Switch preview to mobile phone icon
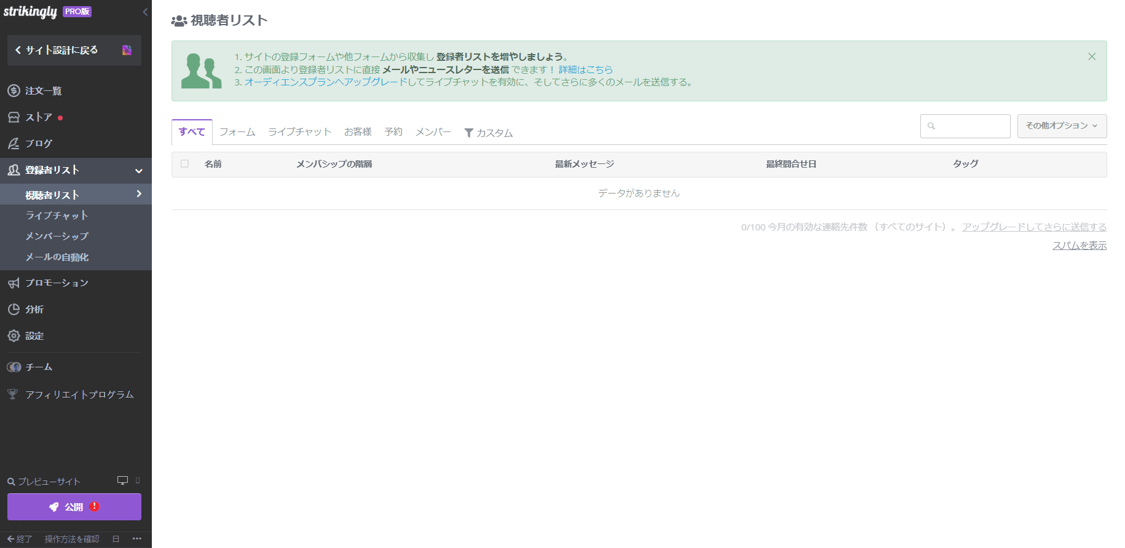 138,480
